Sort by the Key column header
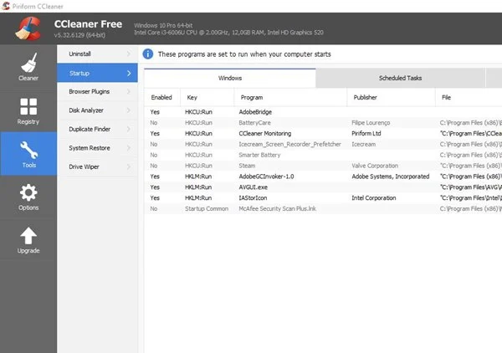502x353 pixels. (207, 97)
